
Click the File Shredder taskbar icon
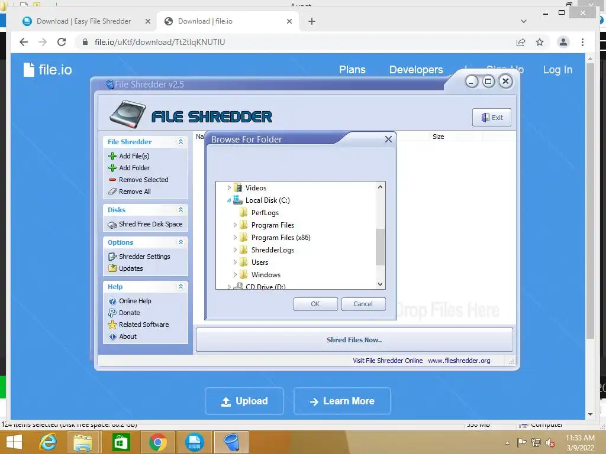pos(231,442)
